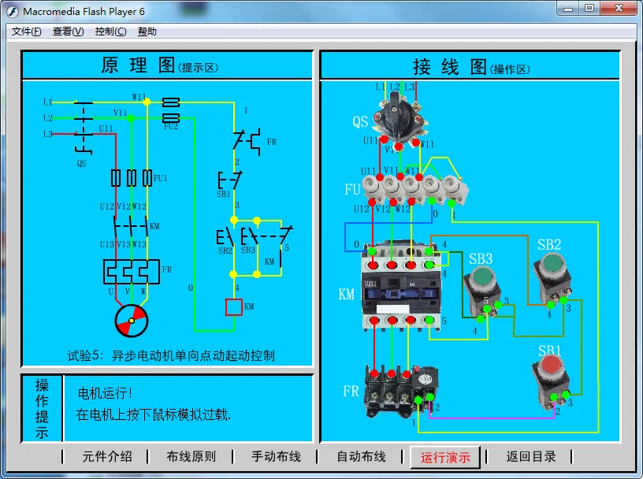Screen dimensions: 643x479
Task: Open the 文件(F) menu
Action: tap(26, 32)
